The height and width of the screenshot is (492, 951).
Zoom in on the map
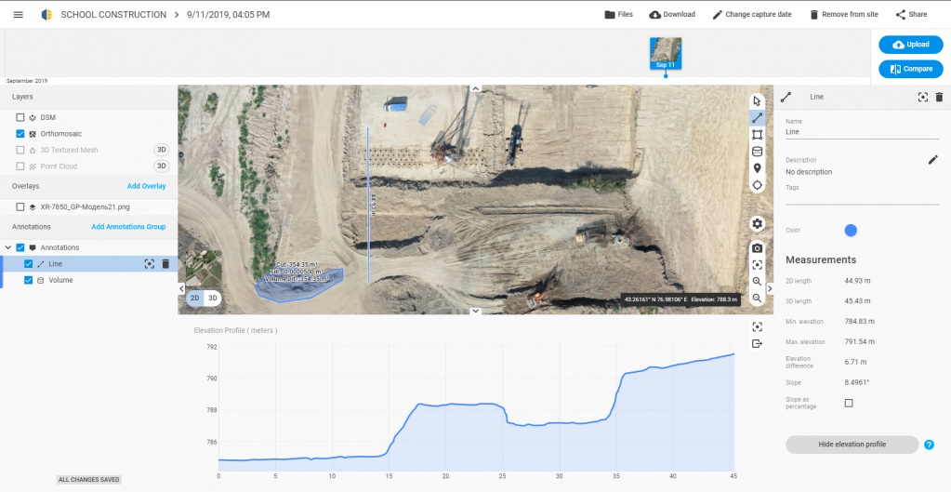(x=757, y=281)
